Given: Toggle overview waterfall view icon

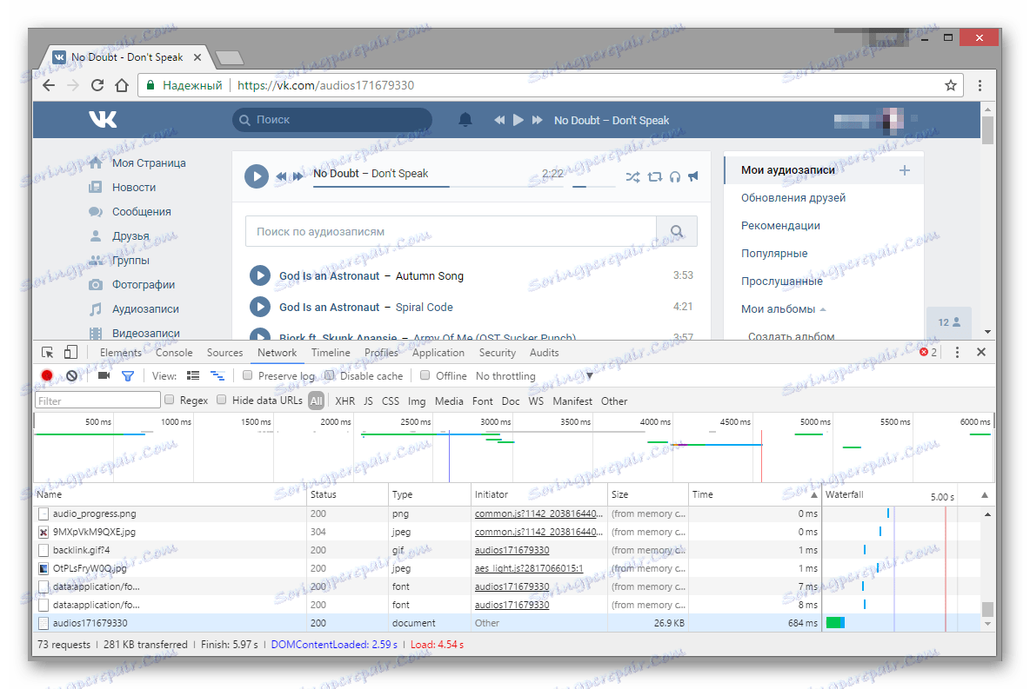Looking at the screenshot, I should coord(217,376).
